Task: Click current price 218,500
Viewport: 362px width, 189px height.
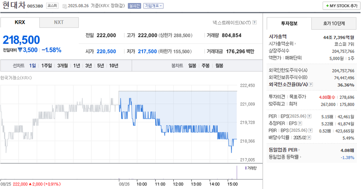Action: 21,40
